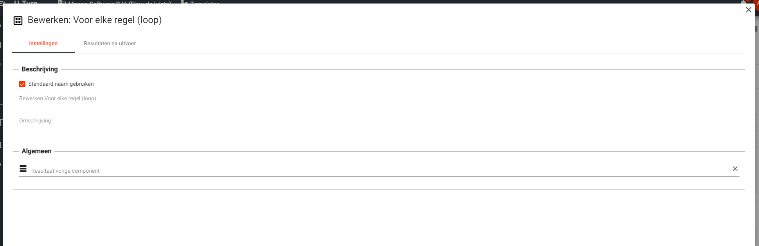
Task: Click the list icon in the Algemeen section
Action: point(23,169)
